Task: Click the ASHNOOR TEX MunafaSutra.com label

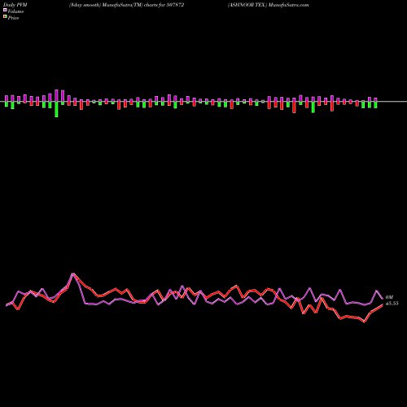Action: (x=268, y=5)
